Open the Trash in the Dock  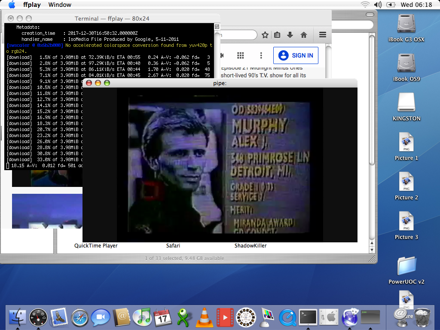point(422,317)
